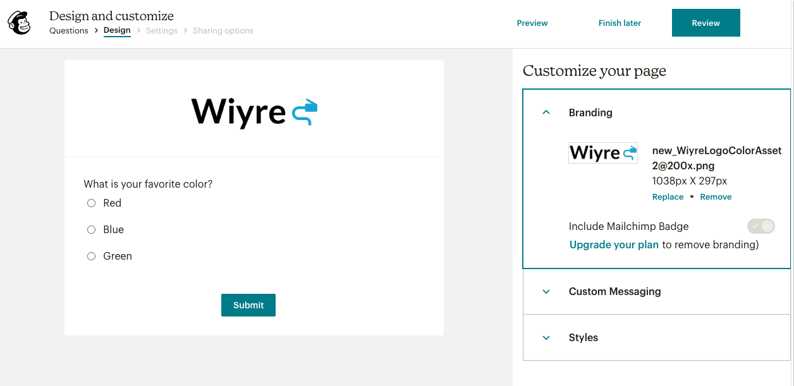Click the 'Customize your page' heading
The height and width of the screenshot is (386, 794).
point(594,71)
